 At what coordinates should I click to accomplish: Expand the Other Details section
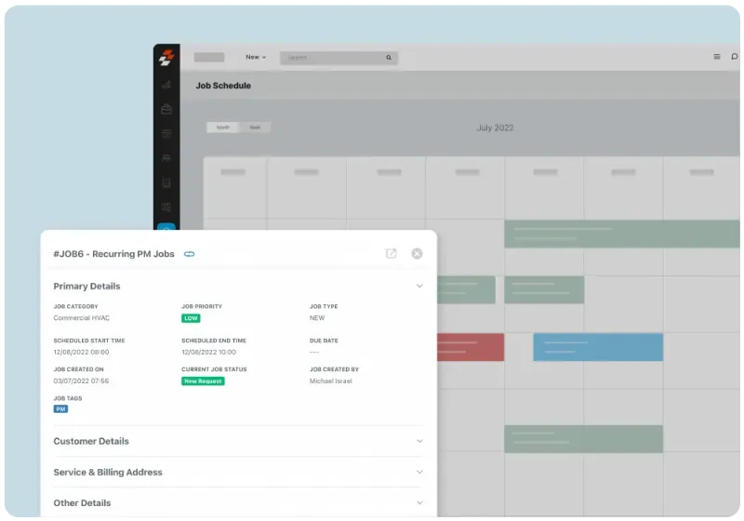tap(419, 502)
